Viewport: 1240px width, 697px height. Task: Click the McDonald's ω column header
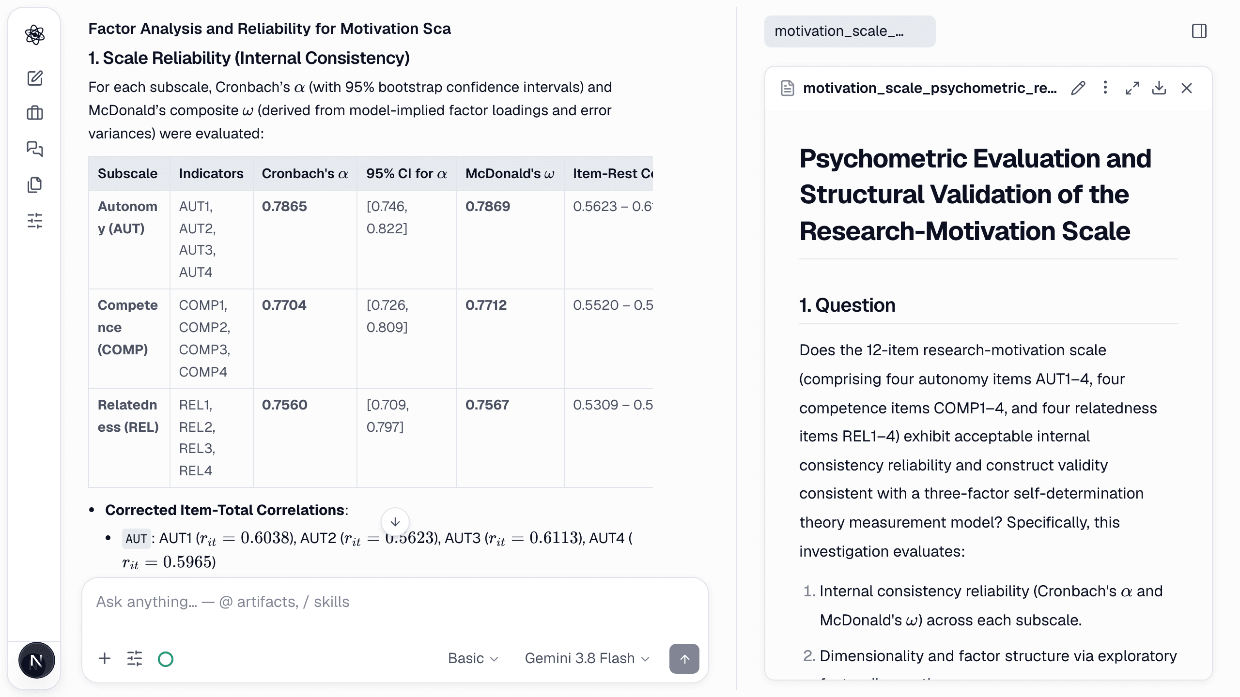[x=510, y=173]
